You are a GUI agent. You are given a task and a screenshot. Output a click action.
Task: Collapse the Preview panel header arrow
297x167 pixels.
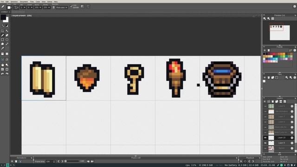point(264,15)
